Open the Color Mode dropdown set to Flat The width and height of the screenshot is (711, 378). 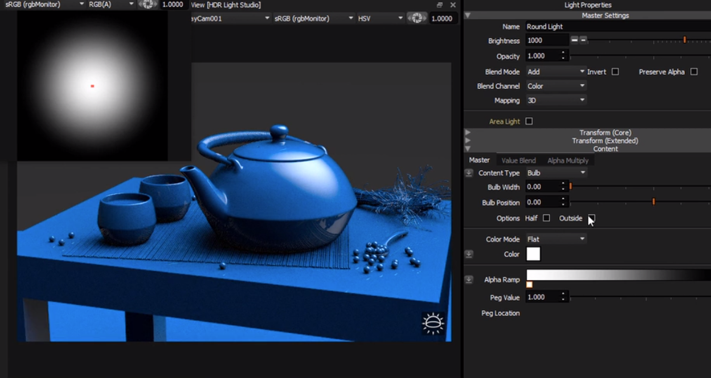[556, 239]
